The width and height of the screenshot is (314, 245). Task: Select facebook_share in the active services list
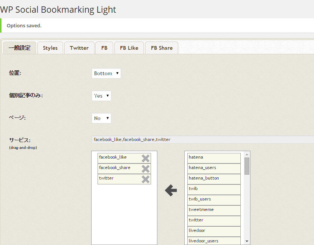(x=124, y=169)
